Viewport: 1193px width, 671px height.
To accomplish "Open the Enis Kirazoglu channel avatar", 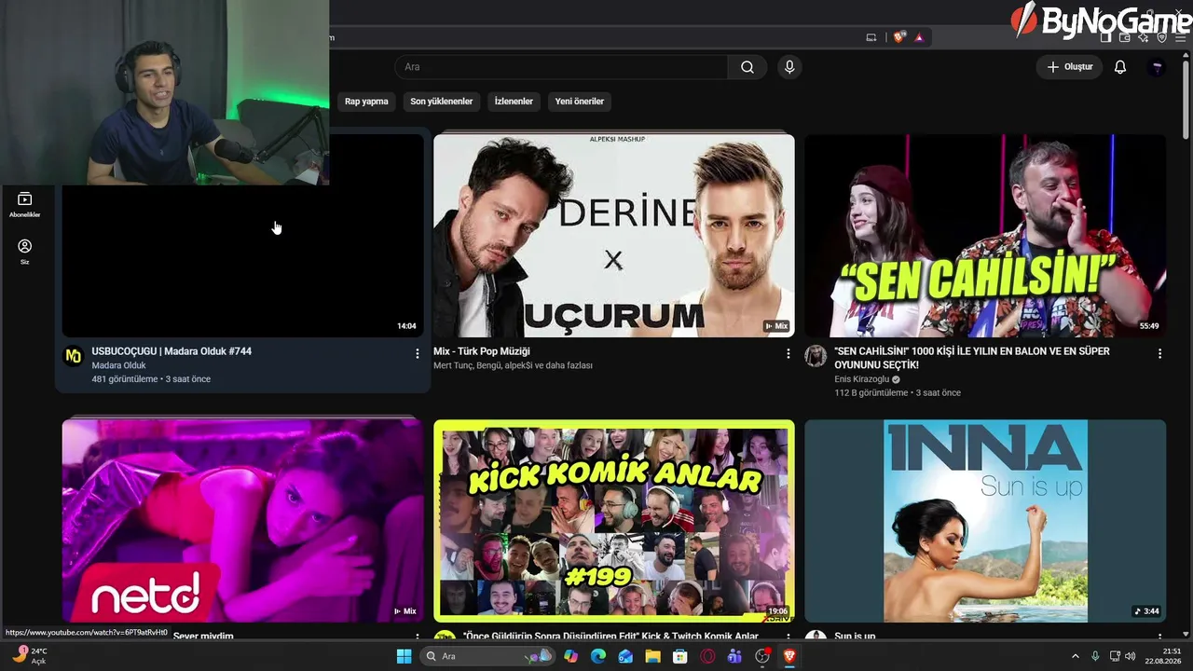I will (816, 355).
